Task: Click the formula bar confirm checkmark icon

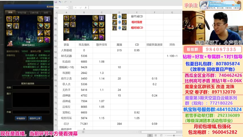Action: [80, 7]
